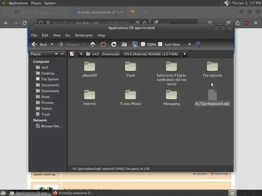This screenshot has height=196, width=262.
Task: Open the Go menu
Action: pos(68,35)
